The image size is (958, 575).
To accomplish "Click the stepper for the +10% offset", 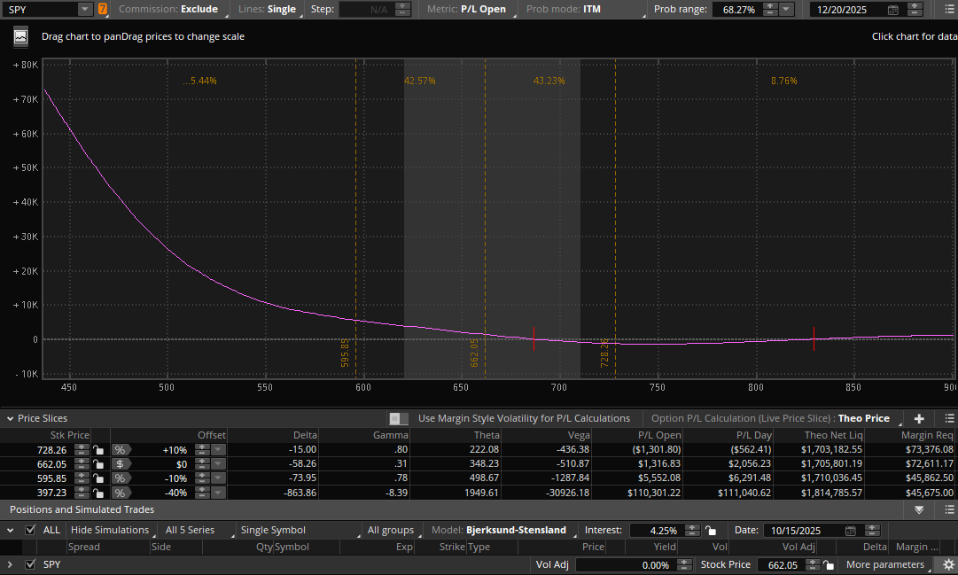I will pyautogui.click(x=202, y=450).
